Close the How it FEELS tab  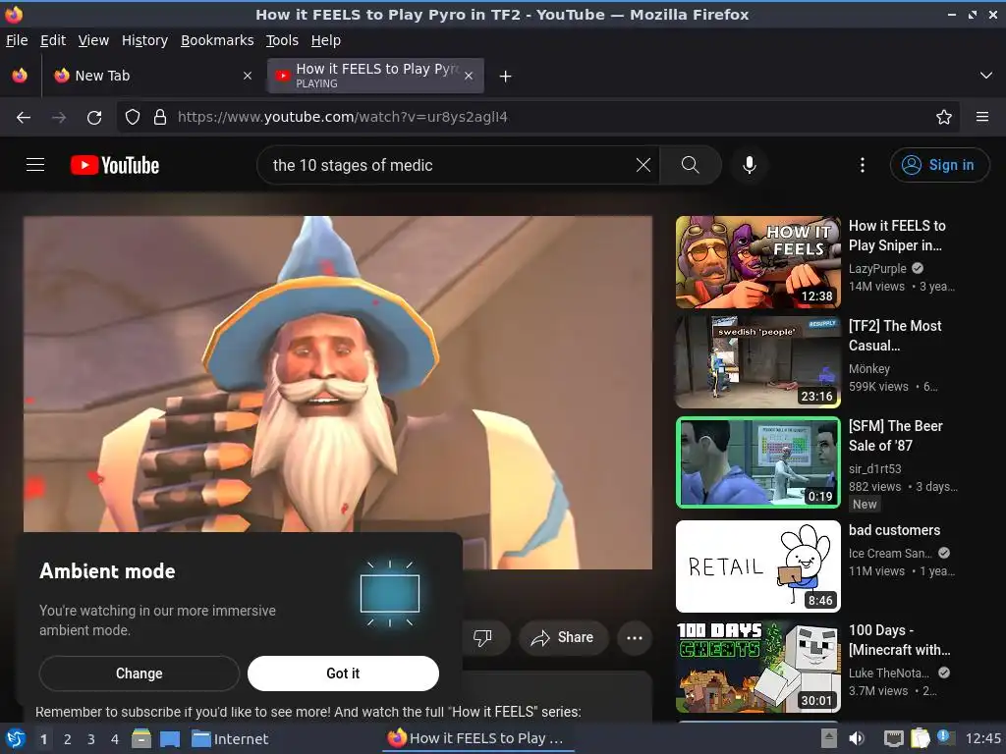[x=469, y=76]
